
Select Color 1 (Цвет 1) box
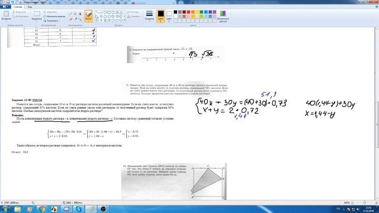[160, 16]
